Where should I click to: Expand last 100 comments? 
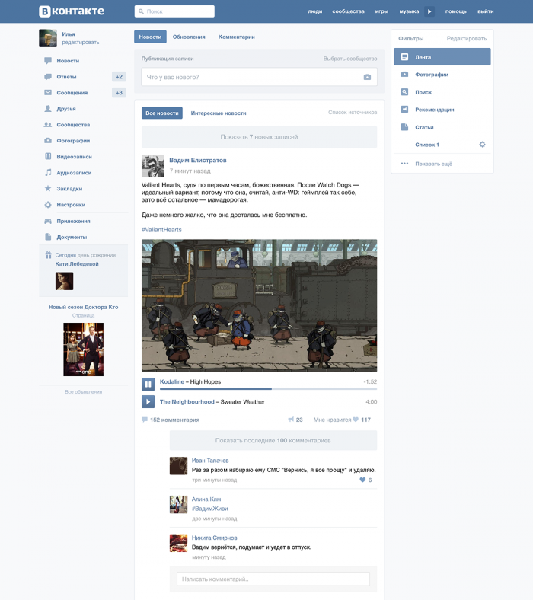273,440
